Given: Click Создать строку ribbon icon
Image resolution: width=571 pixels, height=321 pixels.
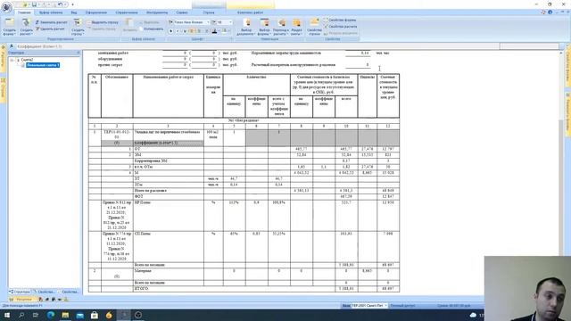Looking at the screenshot, I should pyautogui.click(x=78, y=27).
